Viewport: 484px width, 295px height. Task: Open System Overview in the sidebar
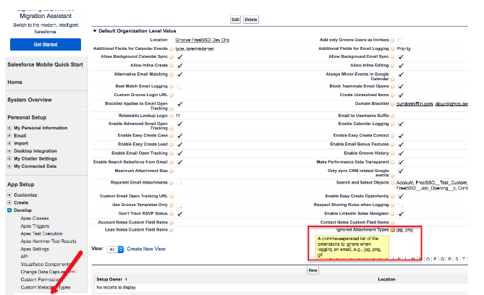30,100
